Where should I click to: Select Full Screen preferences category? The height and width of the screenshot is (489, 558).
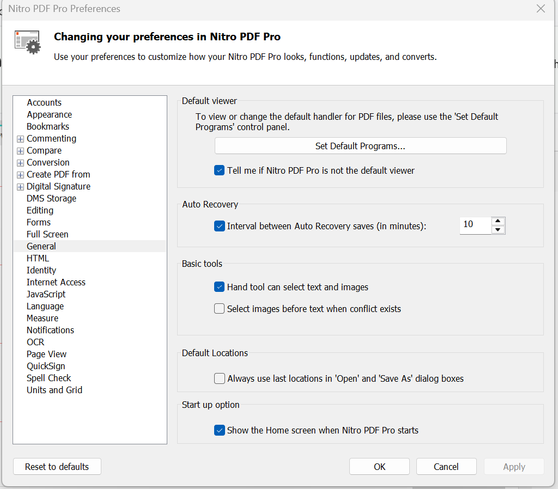48,234
